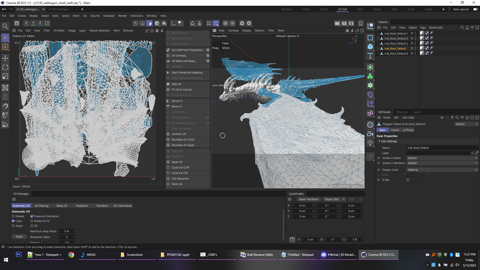Image resolution: width=480 pixels, height=270 pixels.
Task: Click the Name input field
Action: (x=442, y=148)
